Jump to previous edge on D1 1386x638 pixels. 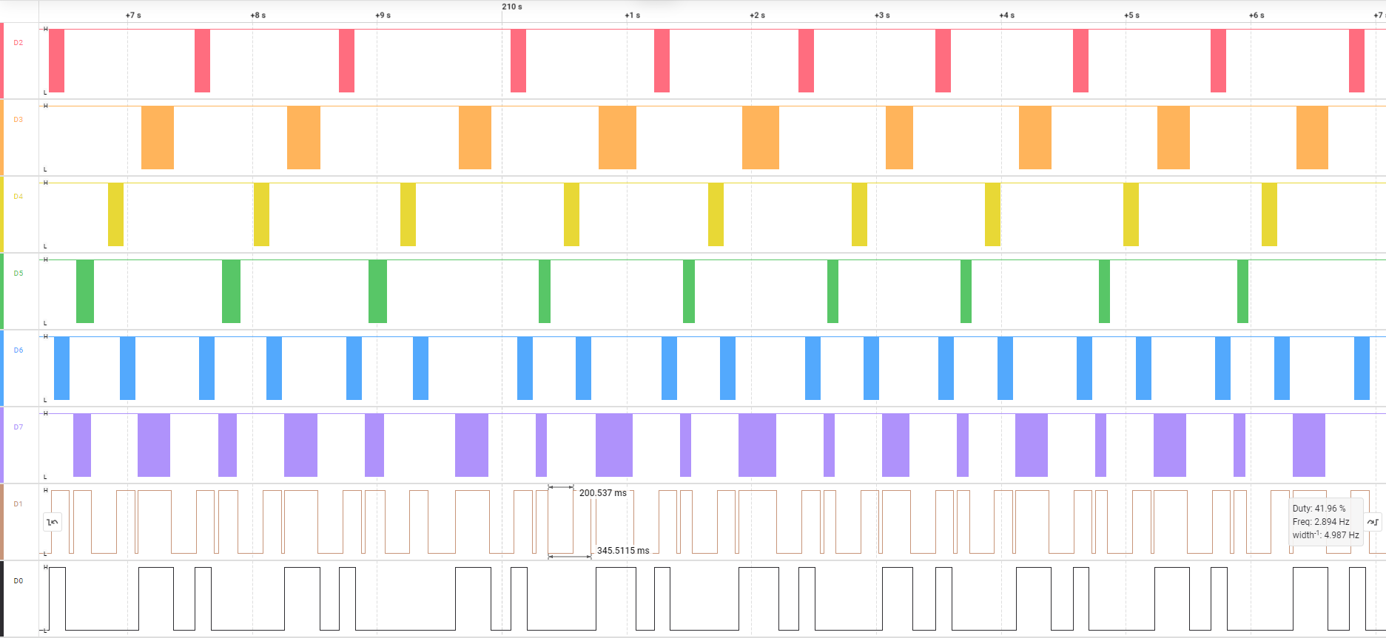pyautogui.click(x=53, y=522)
